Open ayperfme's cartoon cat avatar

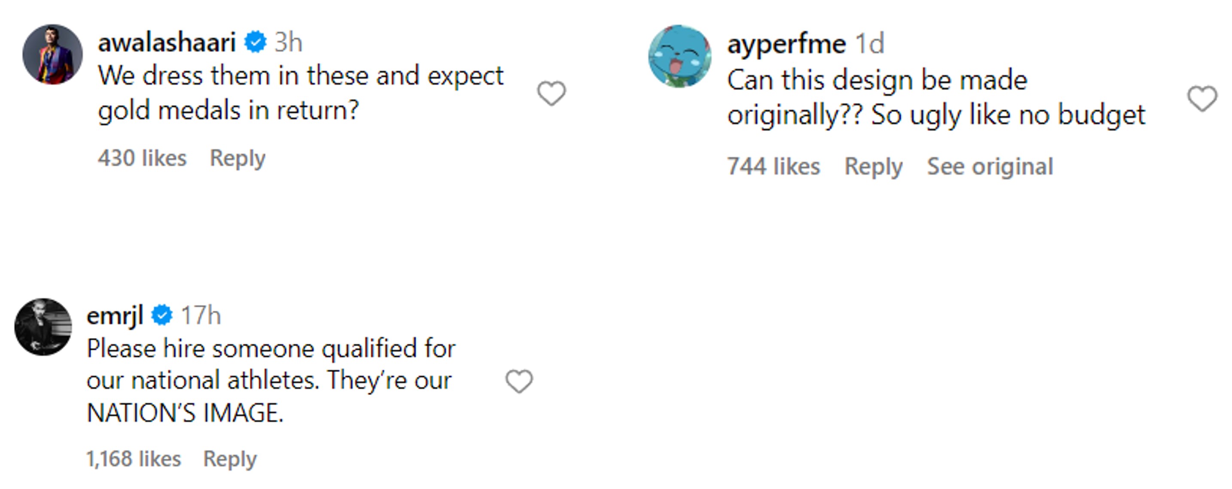pyautogui.click(x=680, y=56)
